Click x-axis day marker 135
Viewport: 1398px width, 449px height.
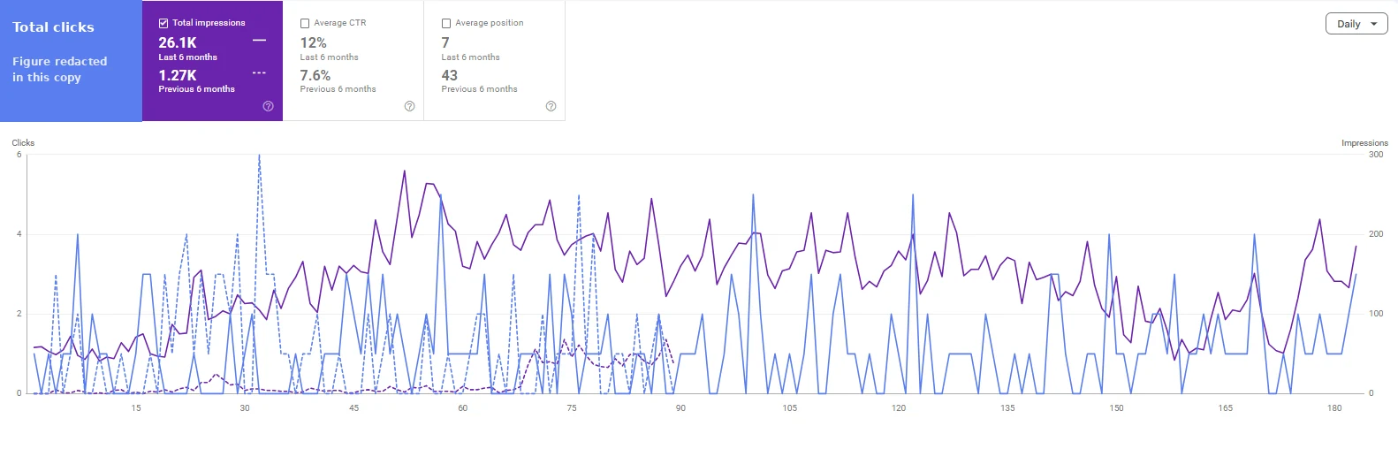click(1007, 407)
